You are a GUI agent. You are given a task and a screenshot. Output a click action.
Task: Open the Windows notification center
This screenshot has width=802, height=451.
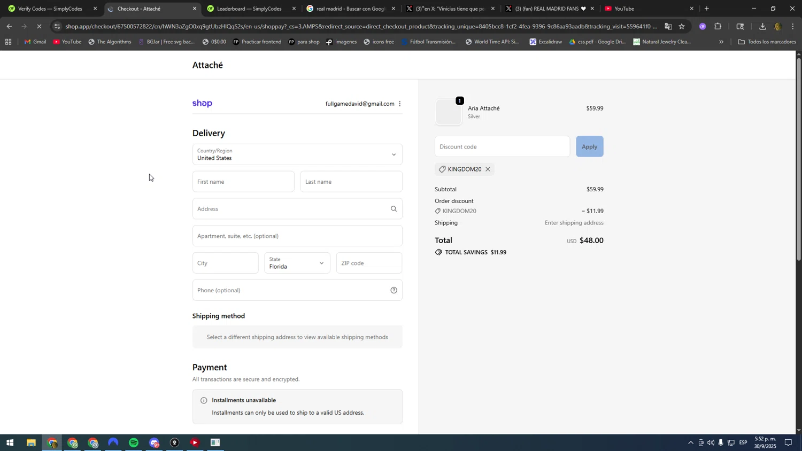pos(788,443)
